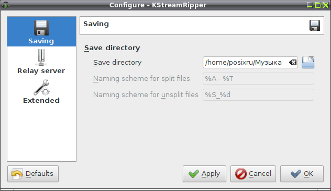The image size is (331, 191).
Task: Apply the configuration changes
Action: [x=204, y=174]
